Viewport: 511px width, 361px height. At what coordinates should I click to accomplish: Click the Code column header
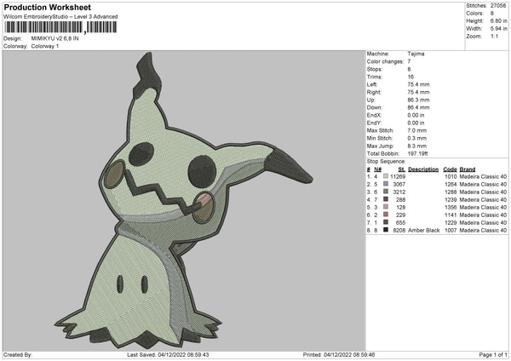pos(450,169)
